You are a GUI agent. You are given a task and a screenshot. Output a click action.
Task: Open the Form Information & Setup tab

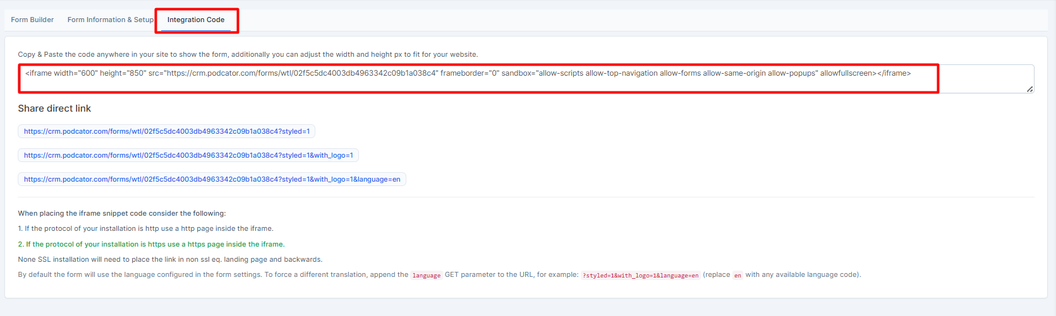[111, 20]
